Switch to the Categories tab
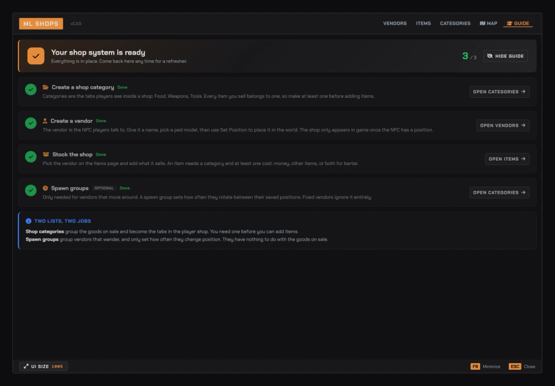 455,23
